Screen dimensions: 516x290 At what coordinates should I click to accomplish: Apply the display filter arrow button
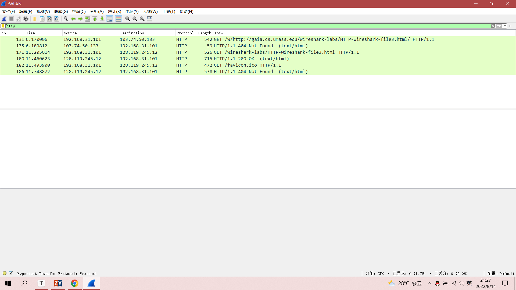point(499,26)
